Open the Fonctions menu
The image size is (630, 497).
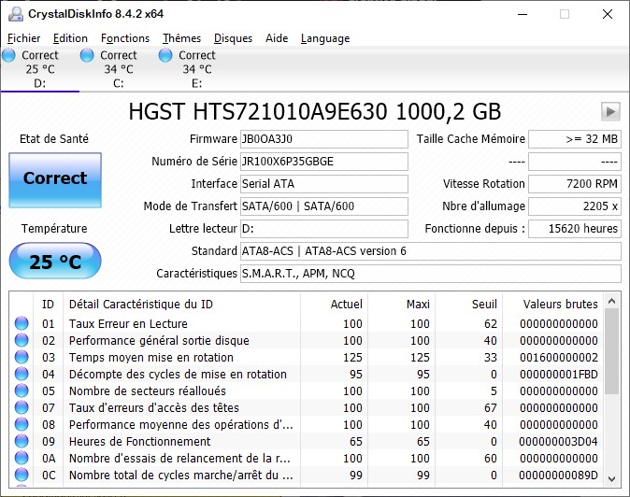click(x=125, y=38)
